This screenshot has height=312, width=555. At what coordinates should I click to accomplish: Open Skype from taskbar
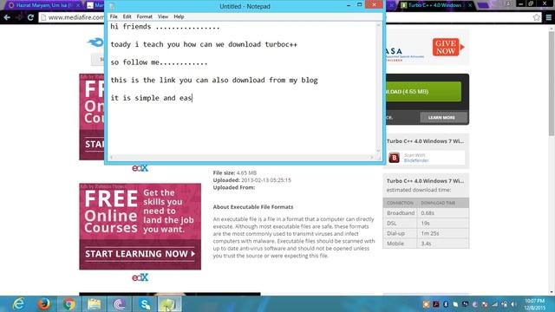click(145, 304)
